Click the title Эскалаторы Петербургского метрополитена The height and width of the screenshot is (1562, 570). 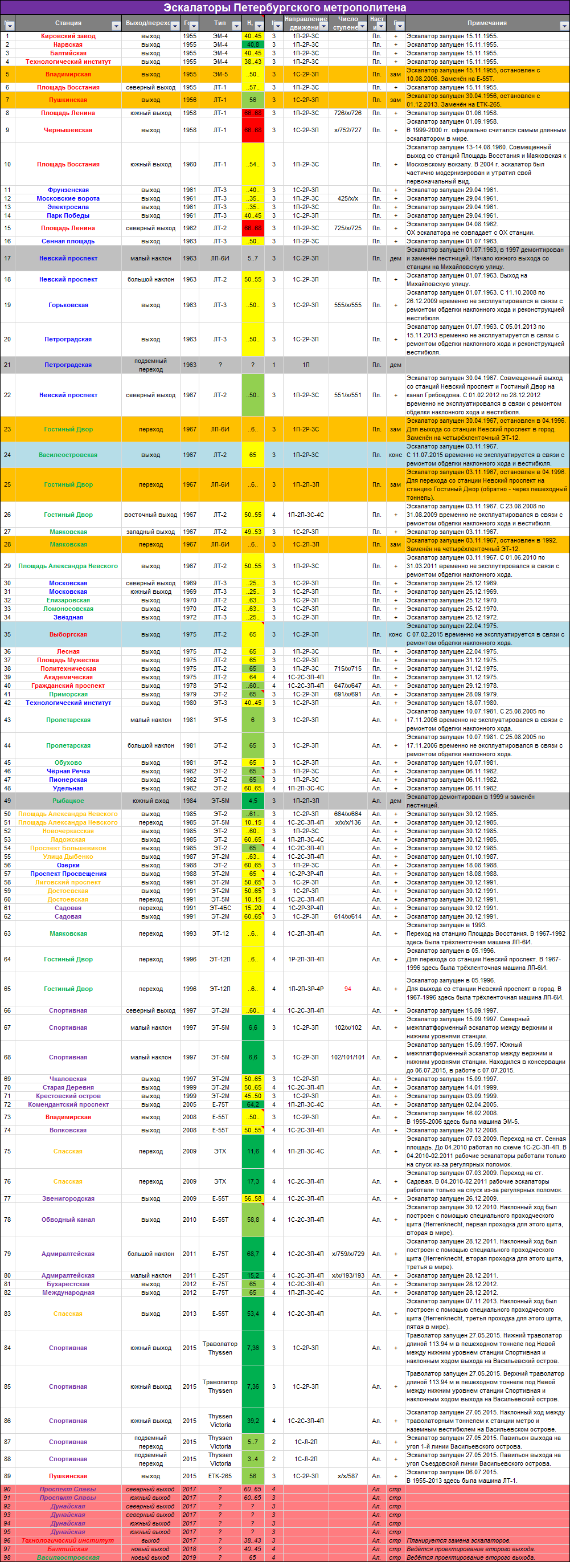point(285,7)
